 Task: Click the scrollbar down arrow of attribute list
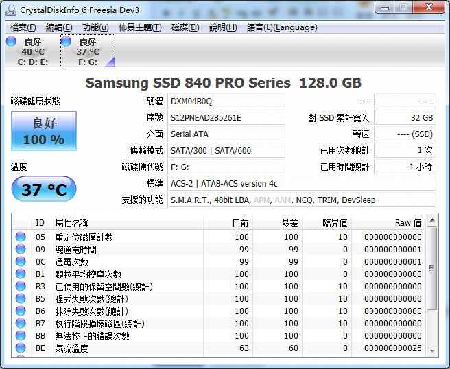point(432,351)
